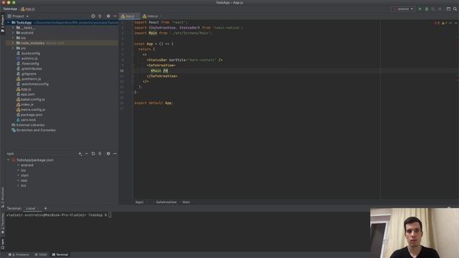This screenshot has width=459, height=258.
Task: Expand the src folder
Action: point(13,48)
